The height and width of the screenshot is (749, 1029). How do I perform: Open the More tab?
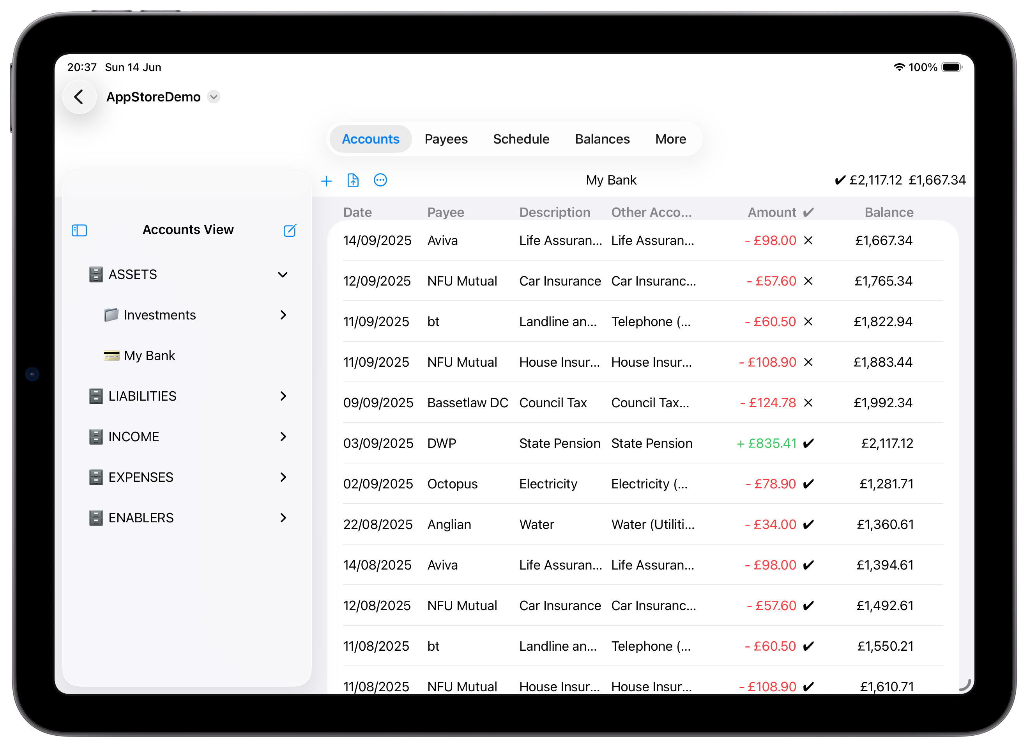coord(670,139)
